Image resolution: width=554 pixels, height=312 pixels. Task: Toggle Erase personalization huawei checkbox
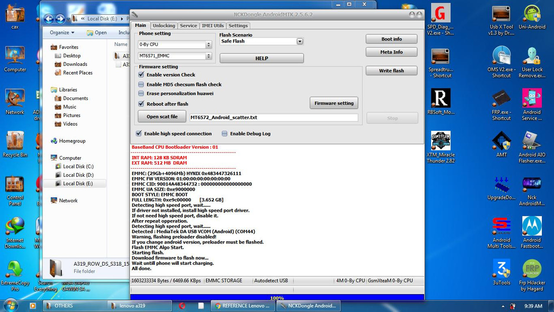click(141, 93)
